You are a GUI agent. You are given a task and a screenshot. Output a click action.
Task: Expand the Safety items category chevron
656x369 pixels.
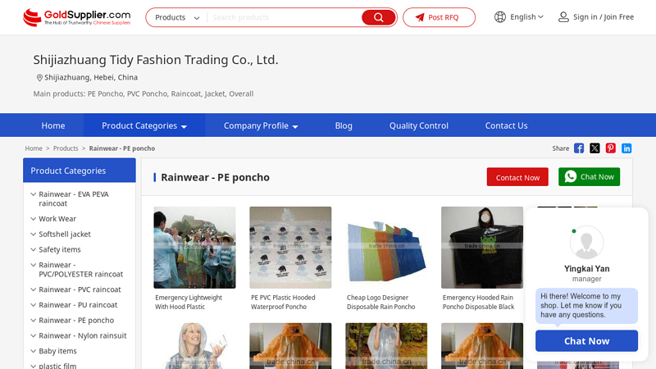tap(34, 250)
